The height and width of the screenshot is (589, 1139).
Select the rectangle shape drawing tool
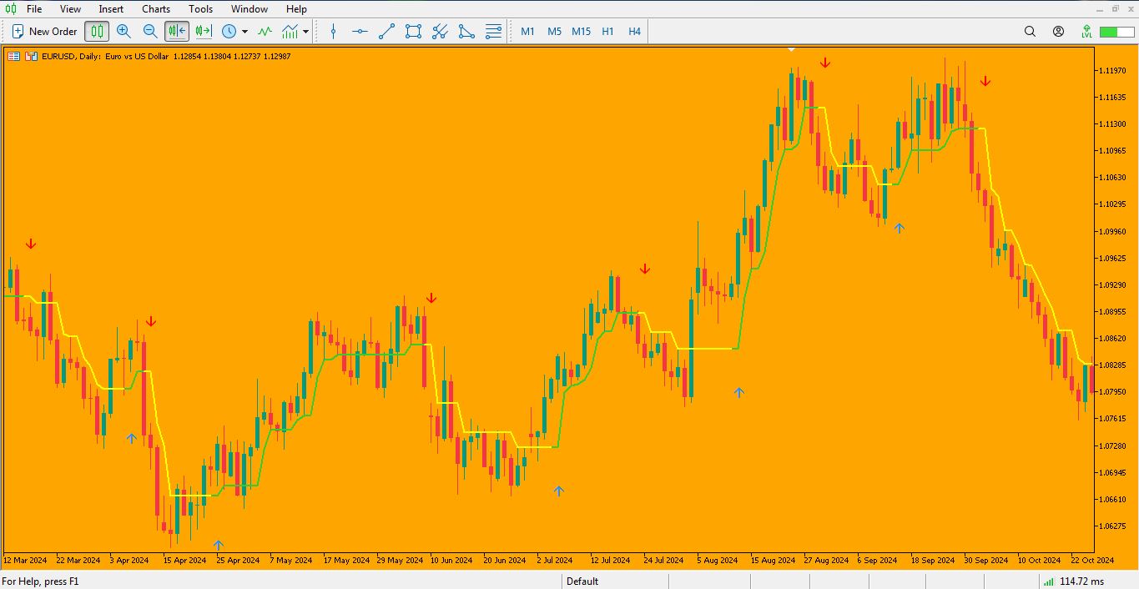413,32
